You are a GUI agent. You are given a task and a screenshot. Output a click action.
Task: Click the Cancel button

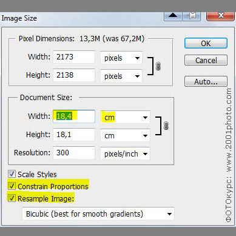206,60
